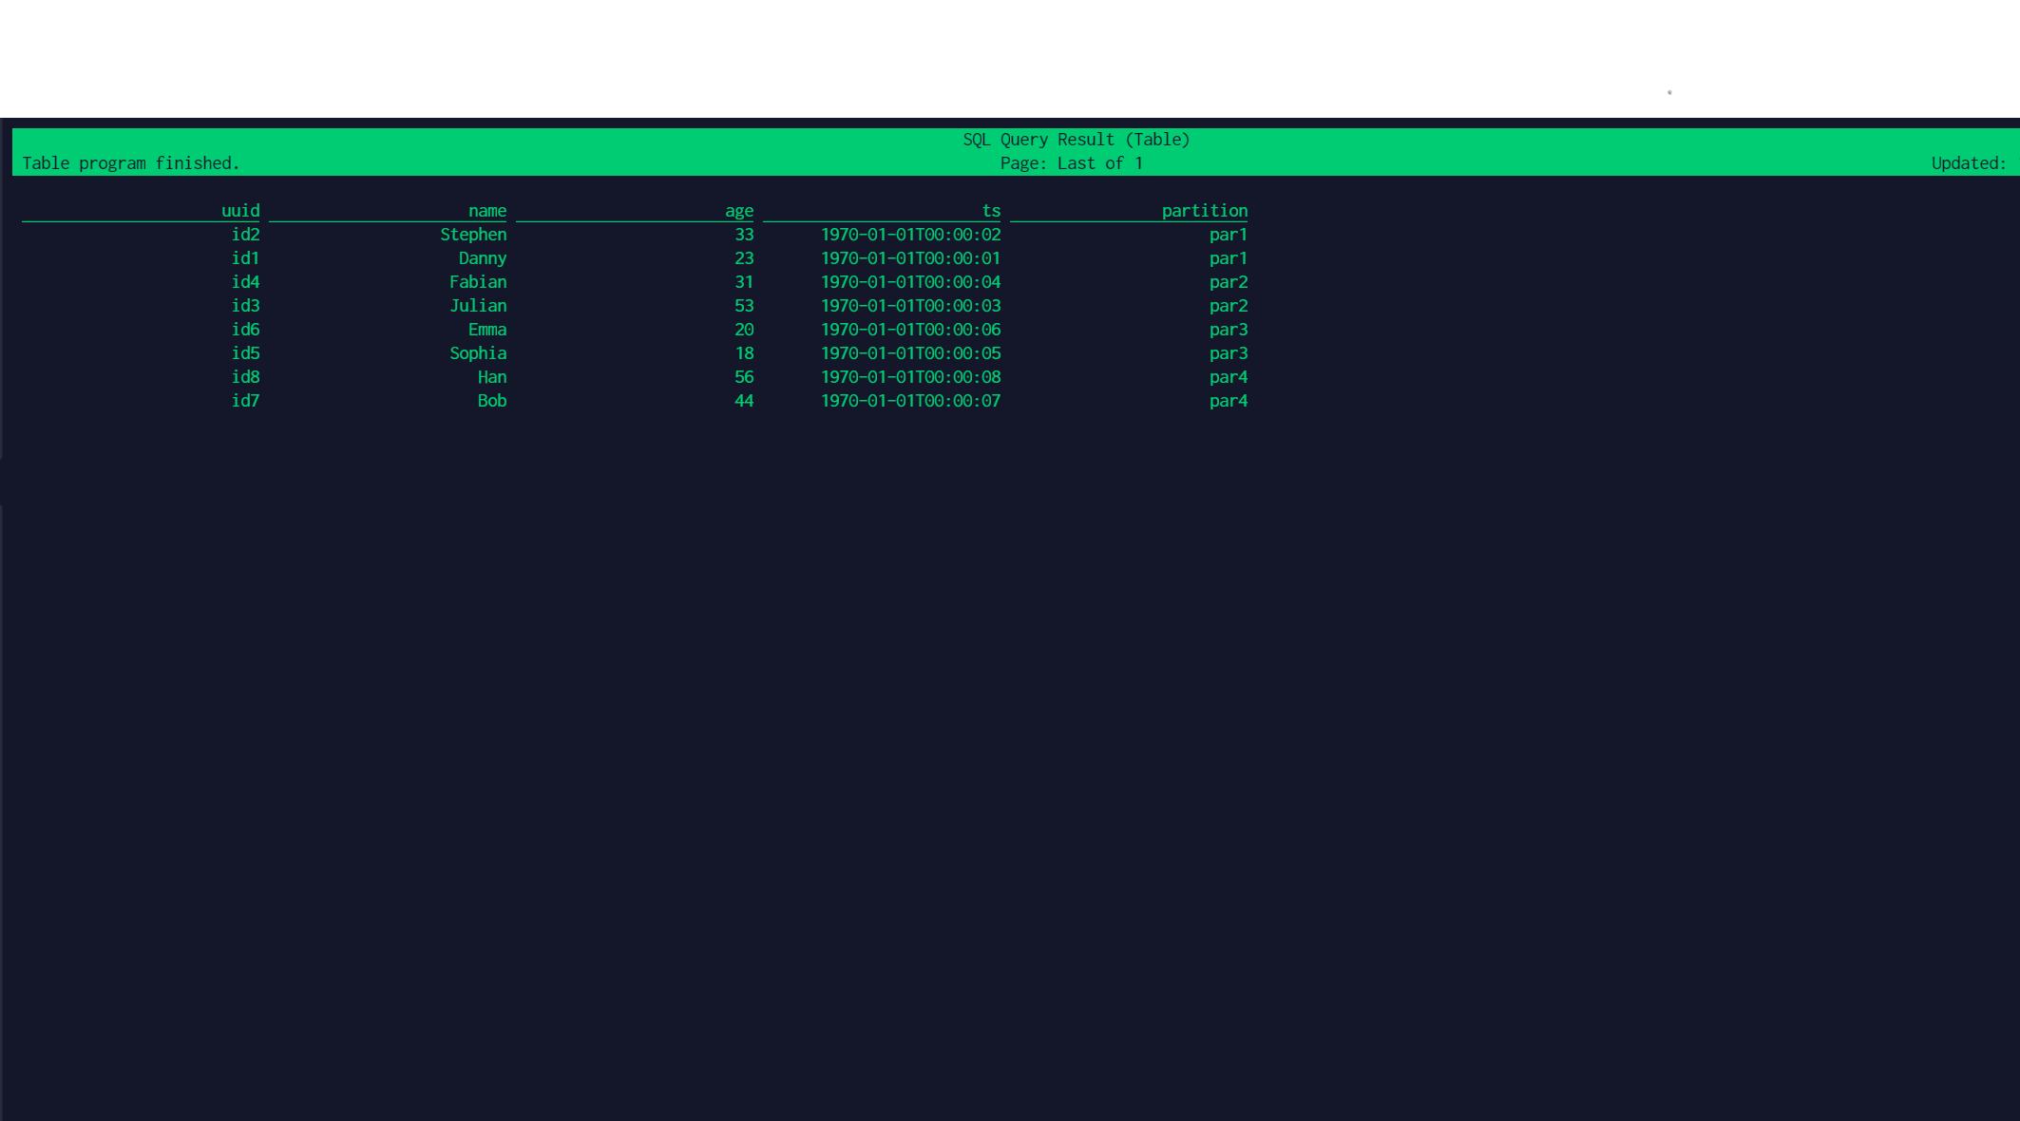This screenshot has height=1121, width=2020.
Task: Select the id8 uuid cell
Action: coord(245,377)
